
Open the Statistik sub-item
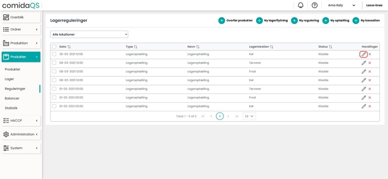[11, 108]
